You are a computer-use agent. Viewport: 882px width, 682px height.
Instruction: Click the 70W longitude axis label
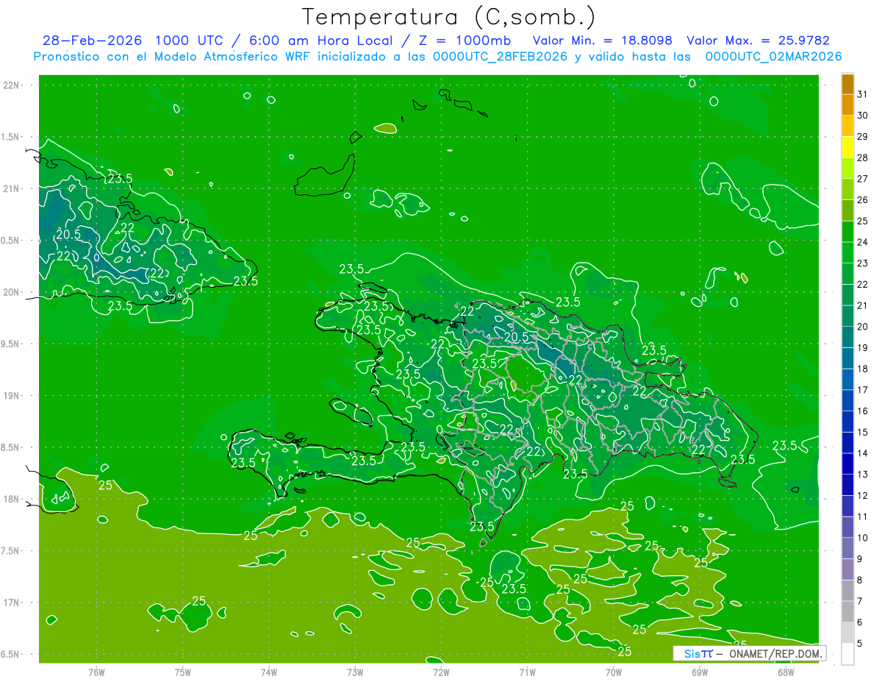tap(613, 672)
